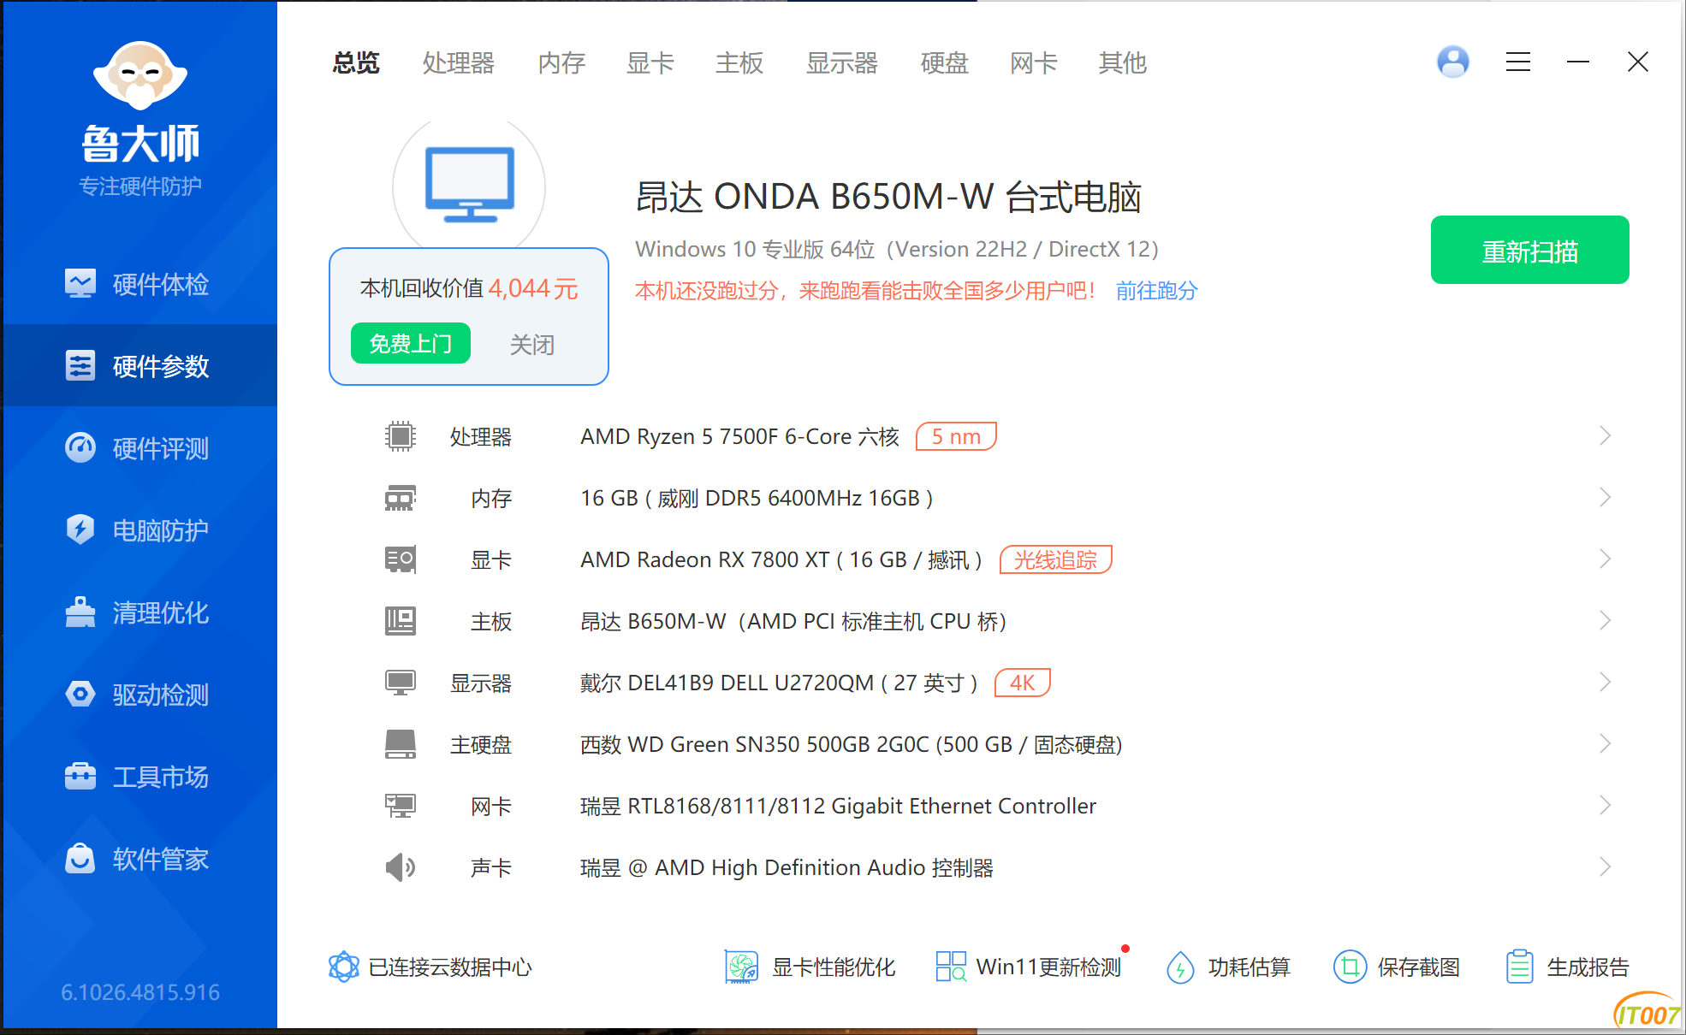This screenshot has height=1035, width=1686.
Task: Expand the 内存 row chevron
Action: (x=1605, y=498)
